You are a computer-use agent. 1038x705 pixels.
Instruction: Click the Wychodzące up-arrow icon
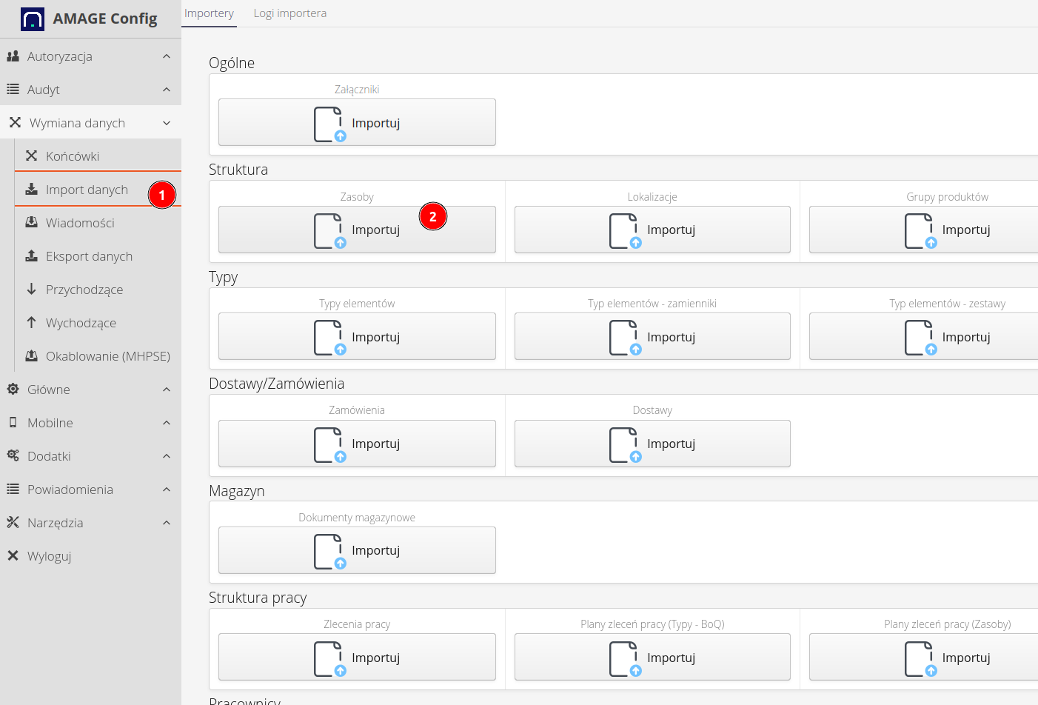click(x=31, y=323)
